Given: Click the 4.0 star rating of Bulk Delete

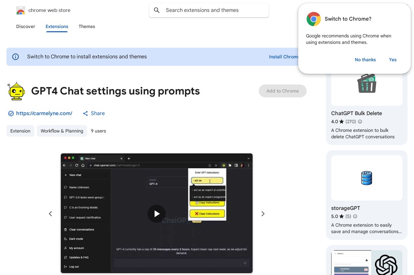Looking at the screenshot, I should (x=337, y=122).
